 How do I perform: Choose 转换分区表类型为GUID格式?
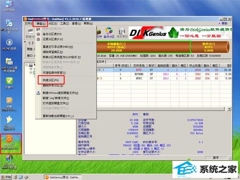pos(62,57)
